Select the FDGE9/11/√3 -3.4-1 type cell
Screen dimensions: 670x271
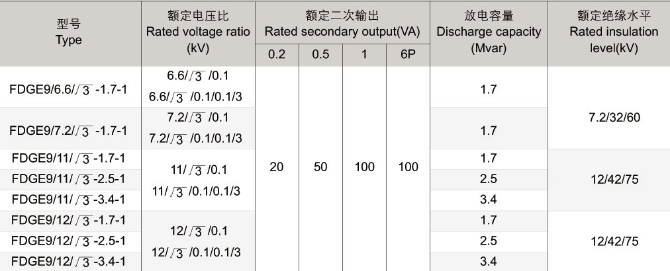(68, 199)
